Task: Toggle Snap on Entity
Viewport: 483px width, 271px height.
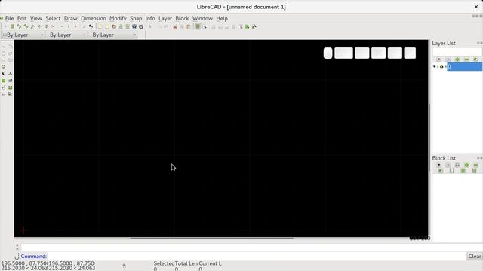Action: (26, 26)
